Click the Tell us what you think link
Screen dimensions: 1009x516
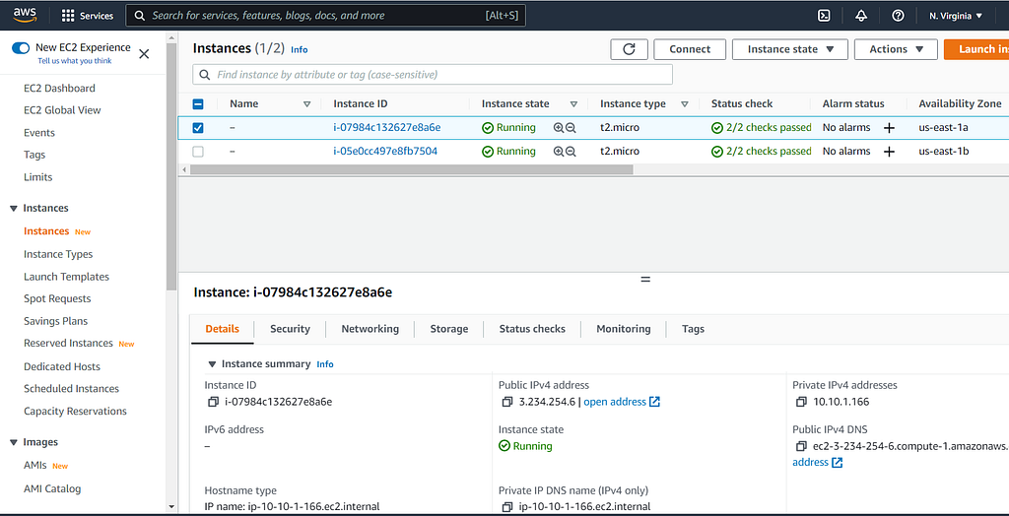(75, 61)
